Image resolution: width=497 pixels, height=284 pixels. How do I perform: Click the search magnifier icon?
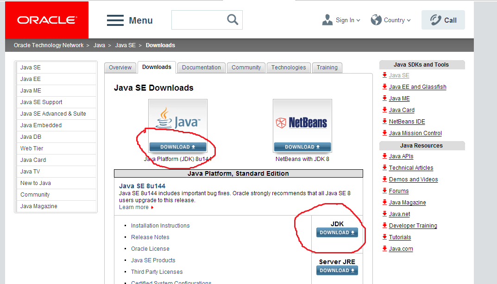pyautogui.click(x=233, y=19)
